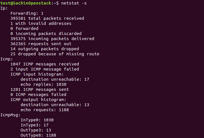This screenshot has width=204, height=138.
Task: Click the test@SachinOpenstack prompt username
Action: click(x=26, y=3)
